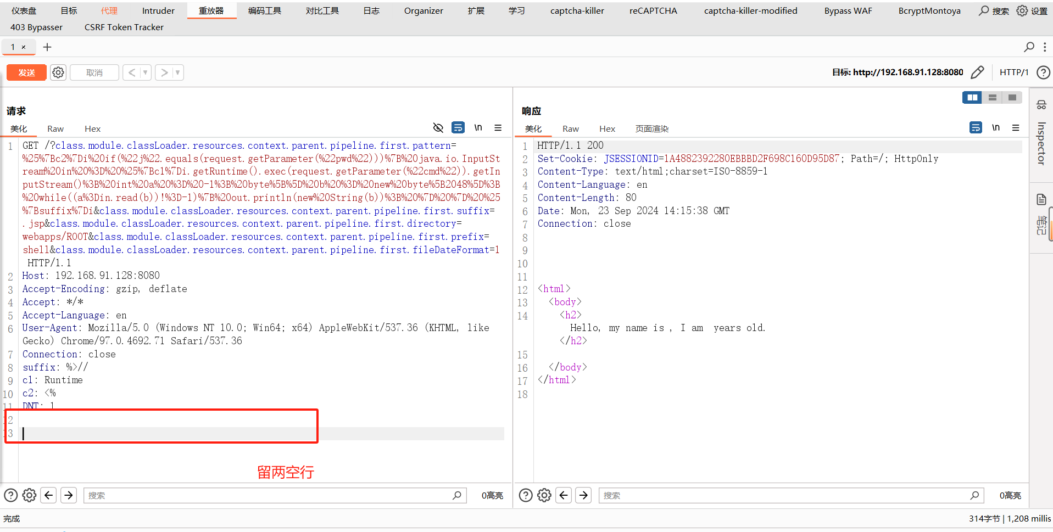Open the response viewer hamburger menu
Viewport: 1053px width, 532px height.
(x=1016, y=127)
